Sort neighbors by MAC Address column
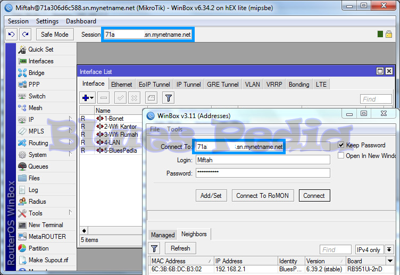The width and height of the screenshot is (400, 275). (181, 261)
